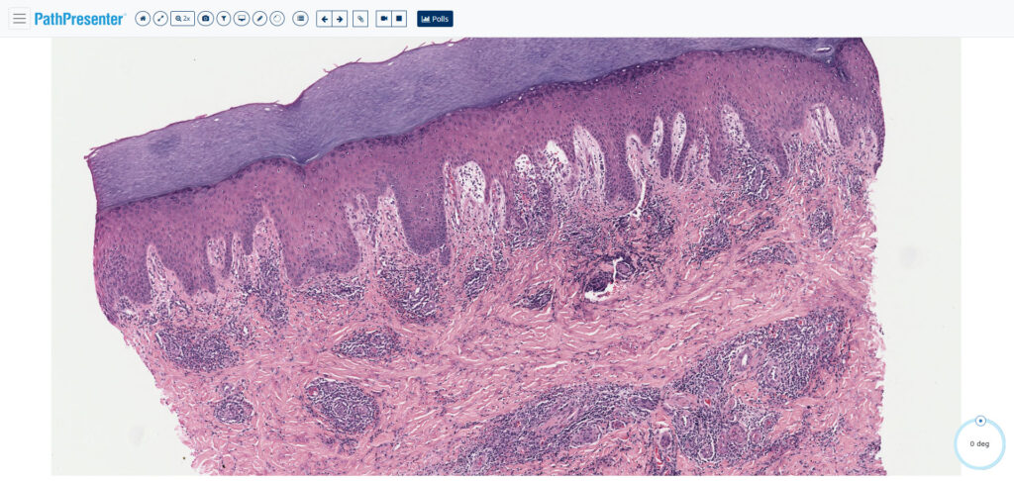Go to next slide arrow

coord(340,19)
